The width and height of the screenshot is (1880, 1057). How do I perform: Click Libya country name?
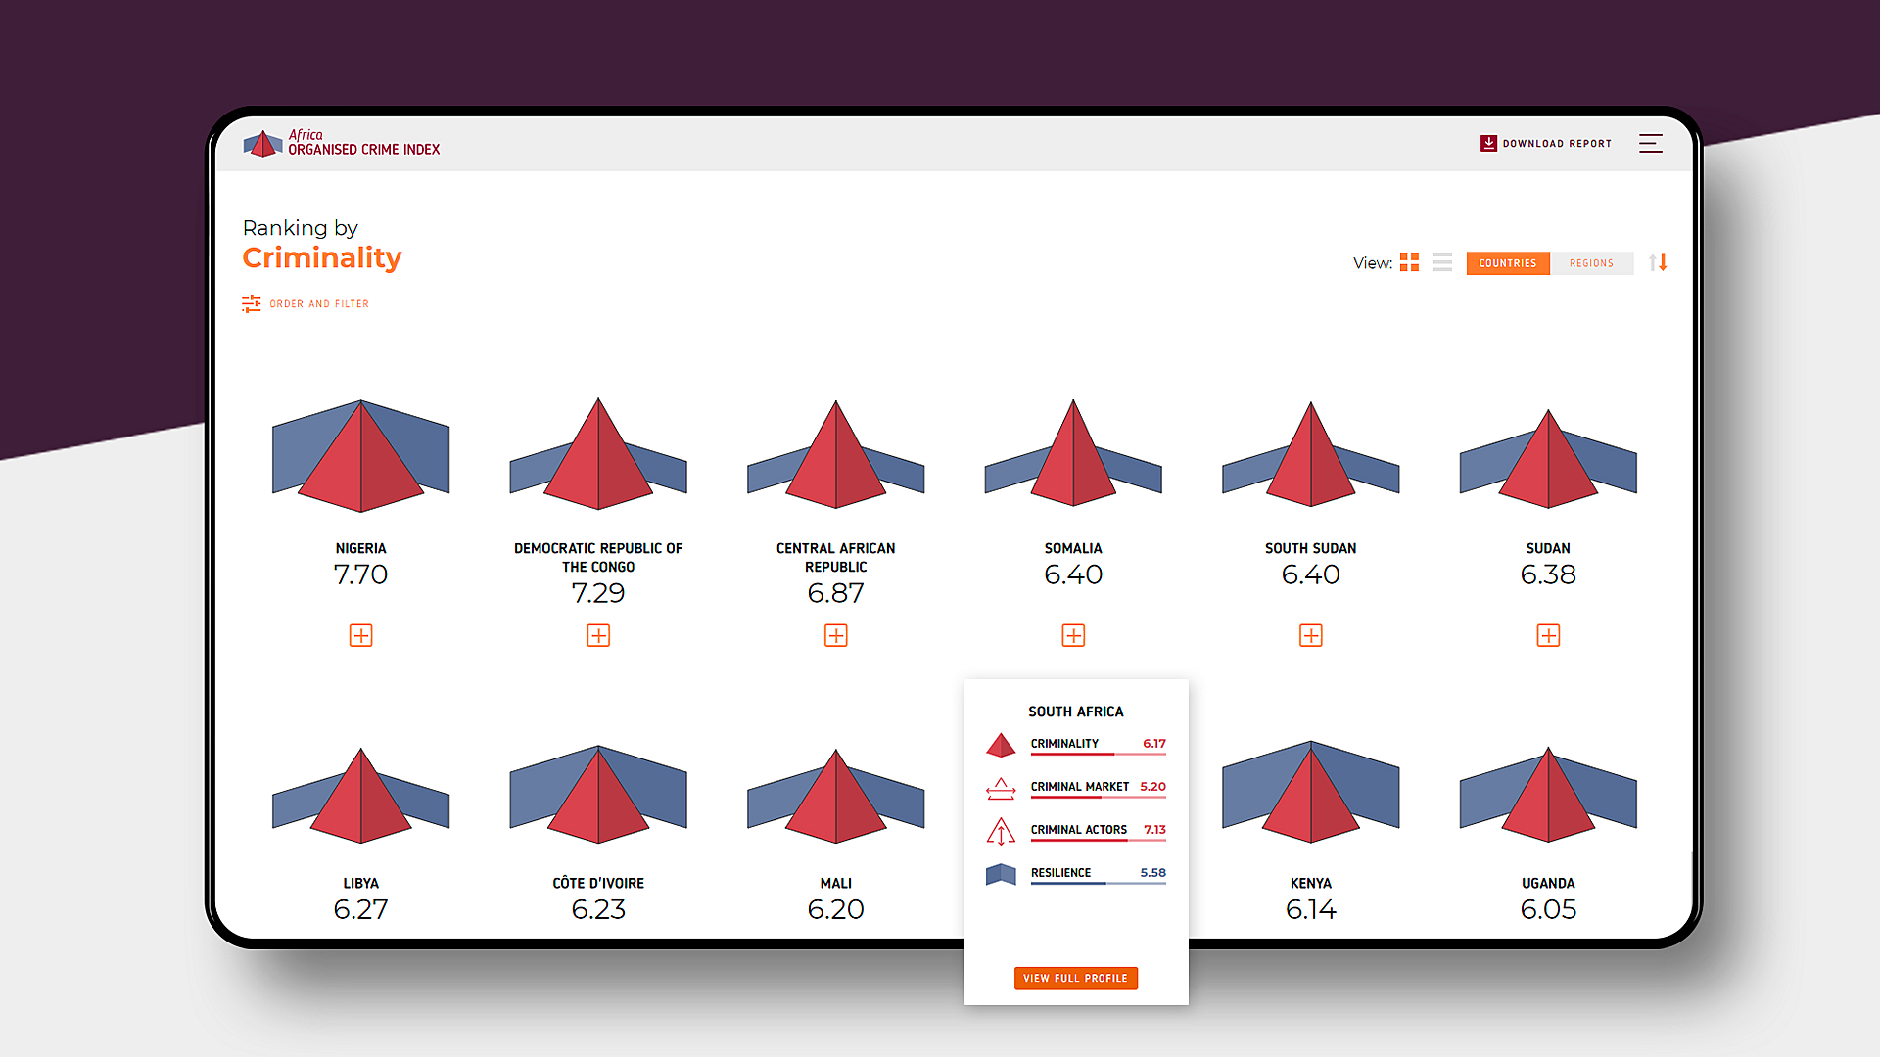[x=361, y=883]
